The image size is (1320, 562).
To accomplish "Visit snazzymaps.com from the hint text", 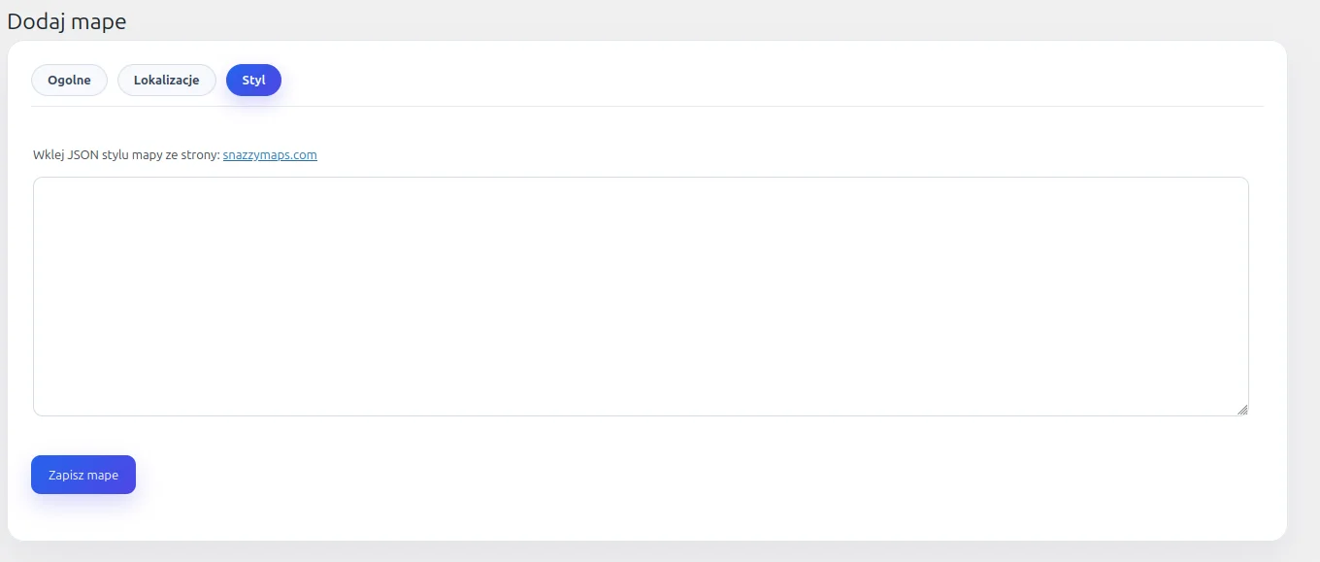I will tap(270, 155).
